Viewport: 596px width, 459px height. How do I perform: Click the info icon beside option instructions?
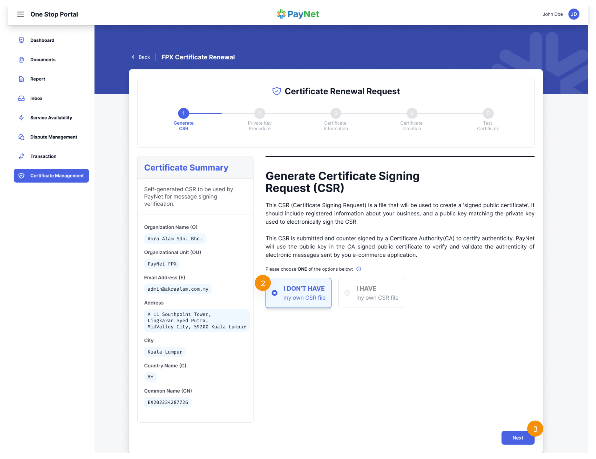click(x=359, y=269)
